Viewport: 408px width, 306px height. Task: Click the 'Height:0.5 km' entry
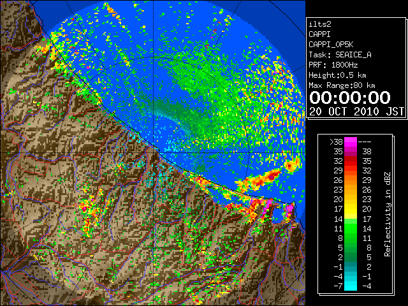click(337, 75)
